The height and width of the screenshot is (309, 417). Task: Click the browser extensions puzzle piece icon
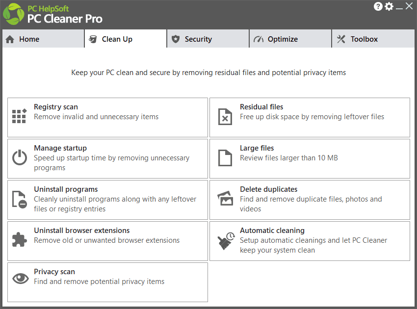[x=20, y=240]
